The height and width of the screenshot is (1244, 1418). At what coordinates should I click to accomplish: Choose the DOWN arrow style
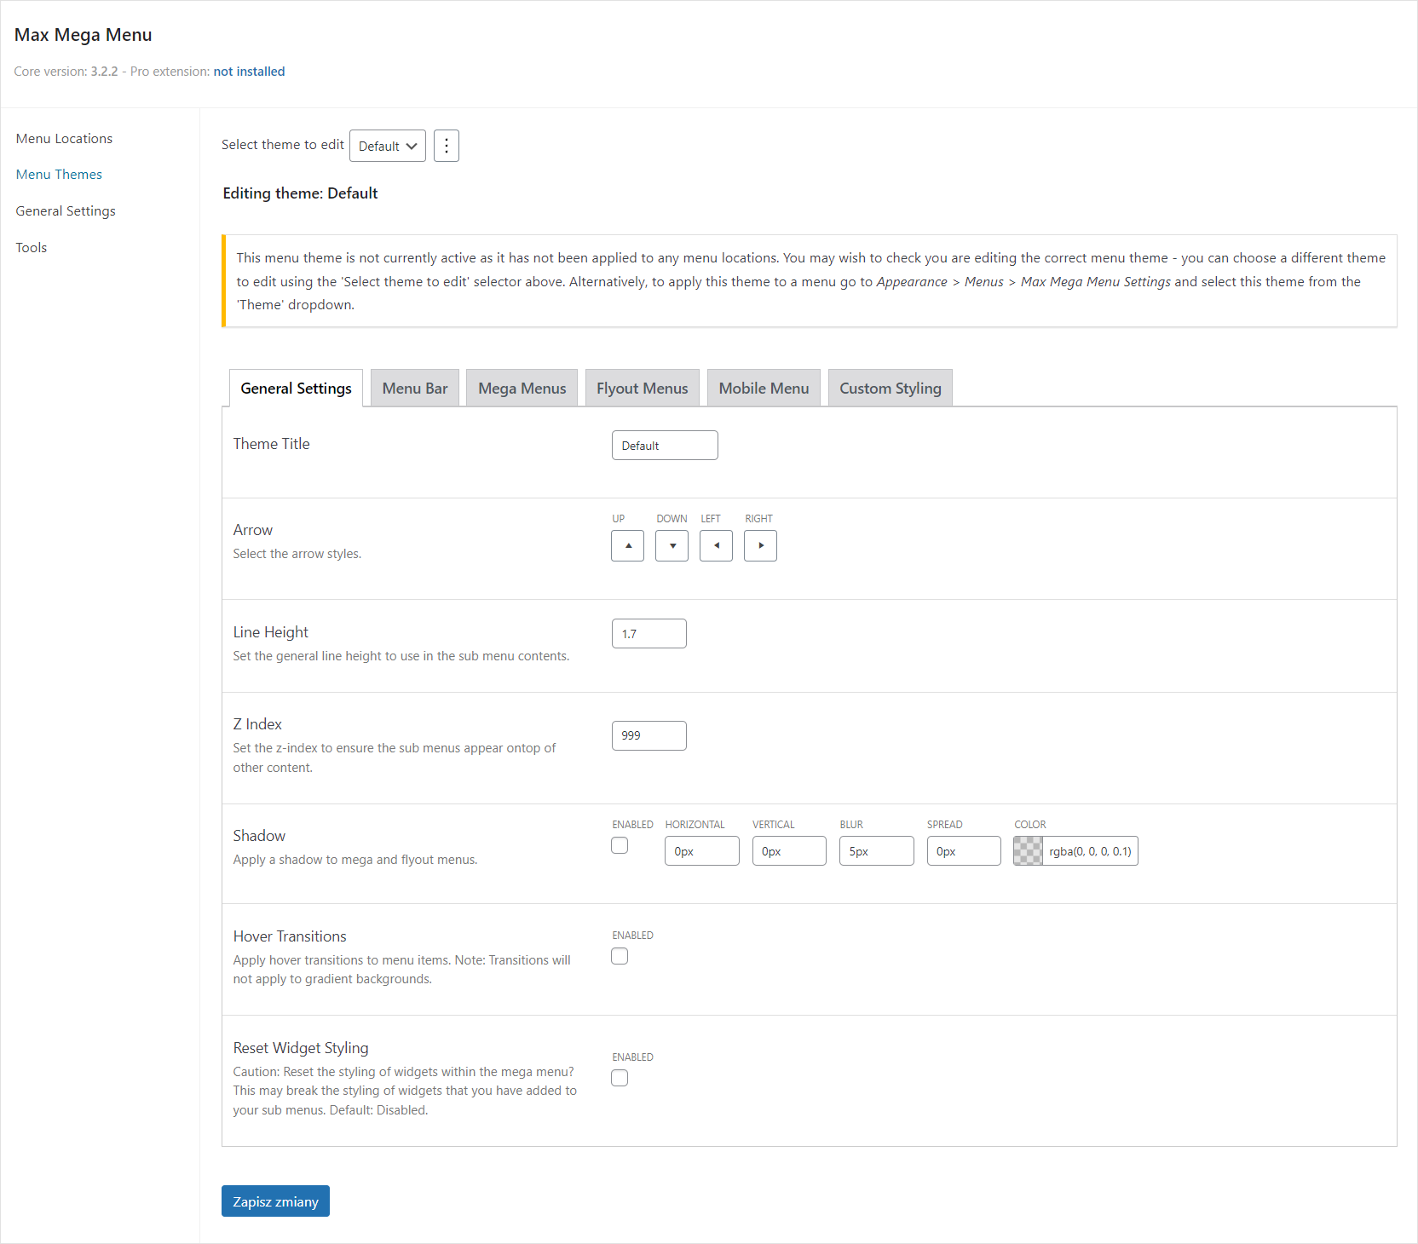[x=672, y=545]
